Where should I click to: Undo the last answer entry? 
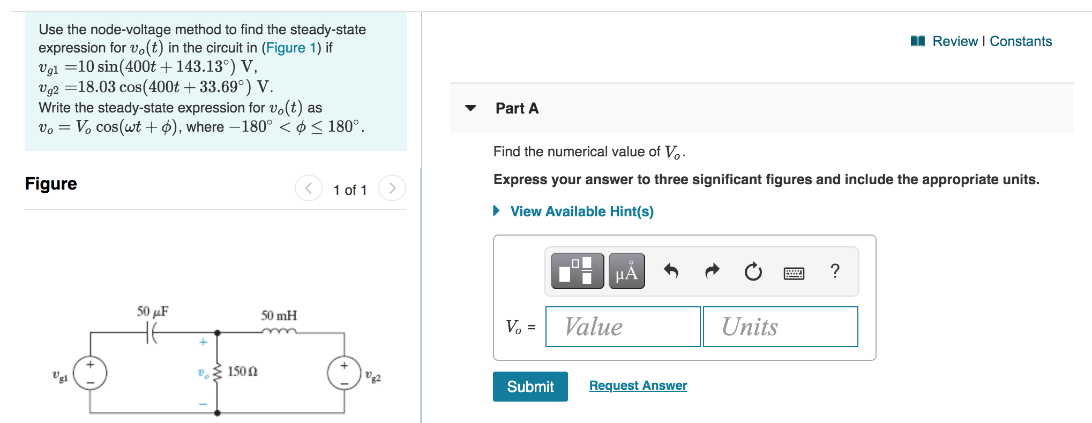(x=672, y=271)
